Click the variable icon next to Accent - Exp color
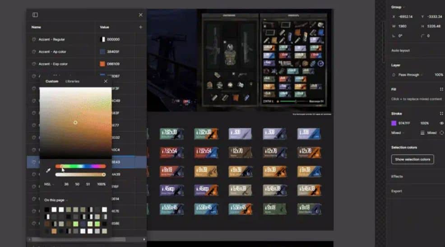 pos(34,64)
